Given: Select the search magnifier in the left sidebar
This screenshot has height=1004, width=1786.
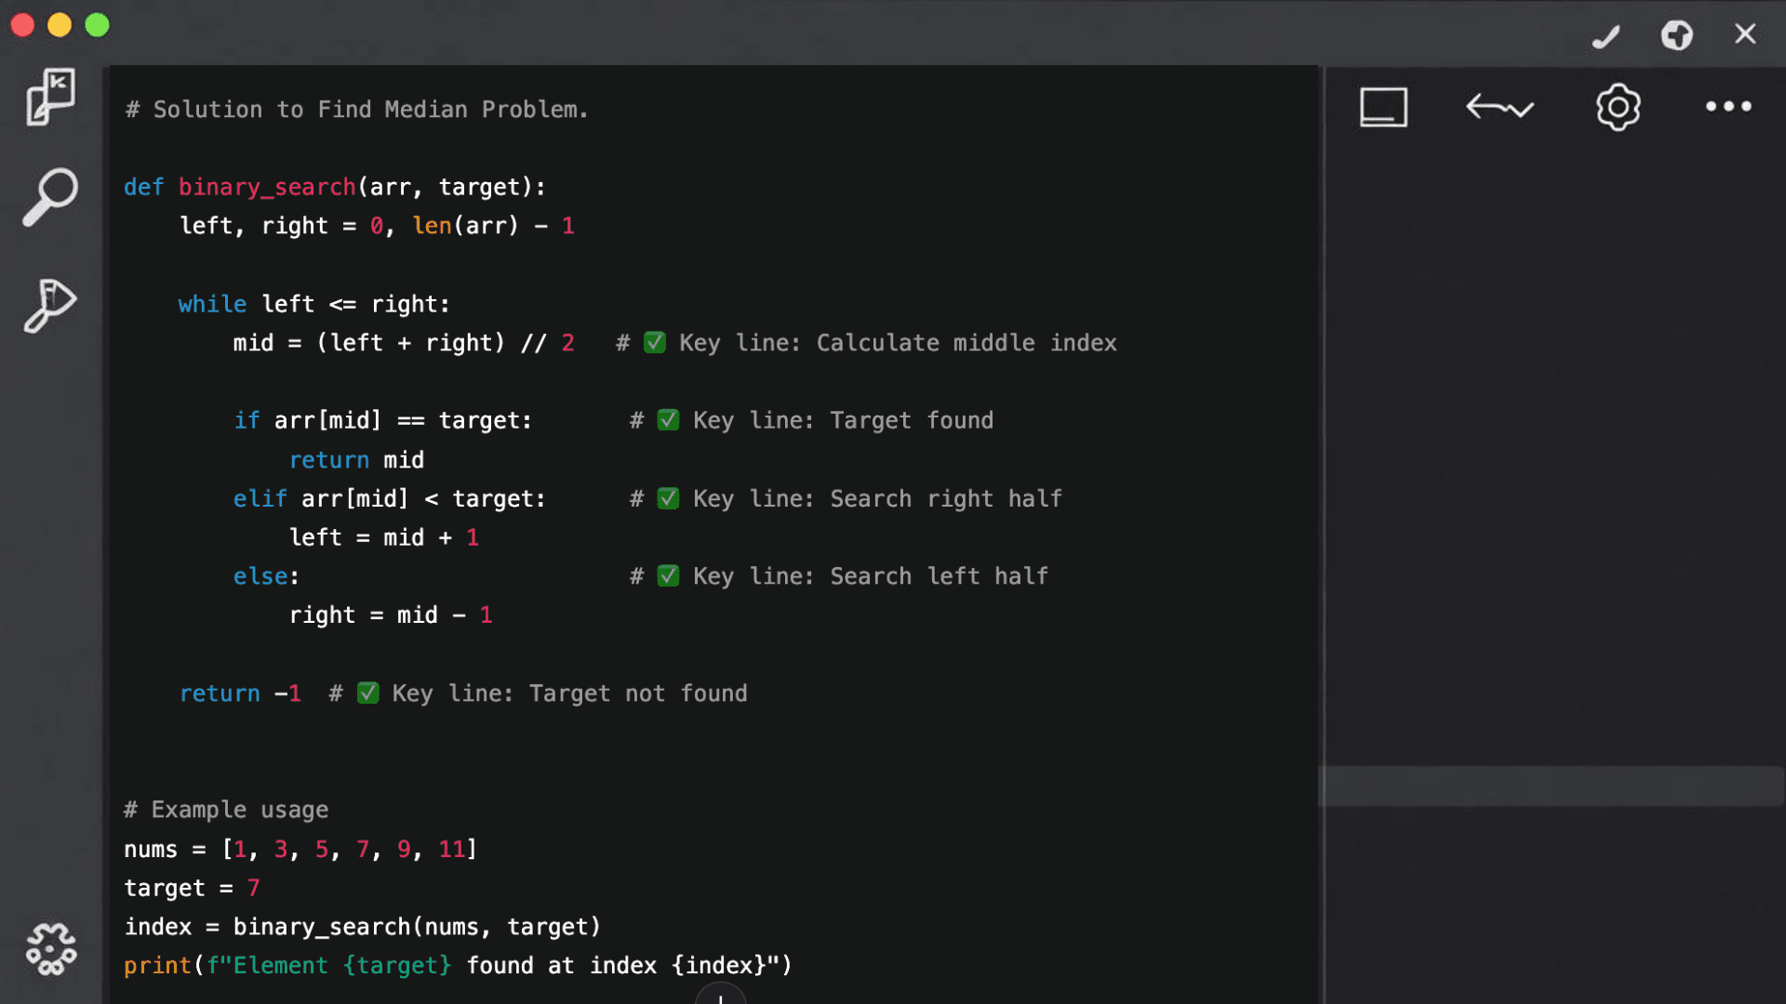Looking at the screenshot, I should [50, 197].
